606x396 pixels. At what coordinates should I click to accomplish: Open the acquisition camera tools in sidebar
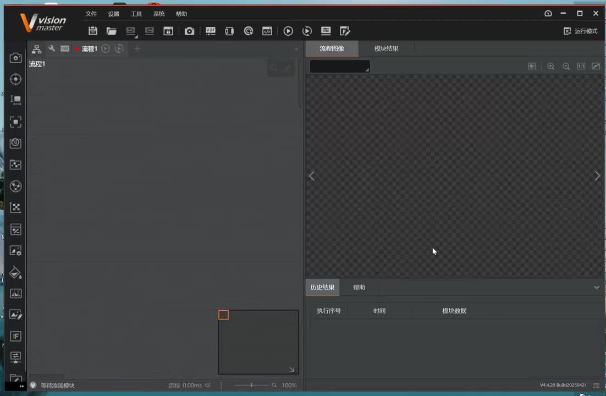[15, 58]
